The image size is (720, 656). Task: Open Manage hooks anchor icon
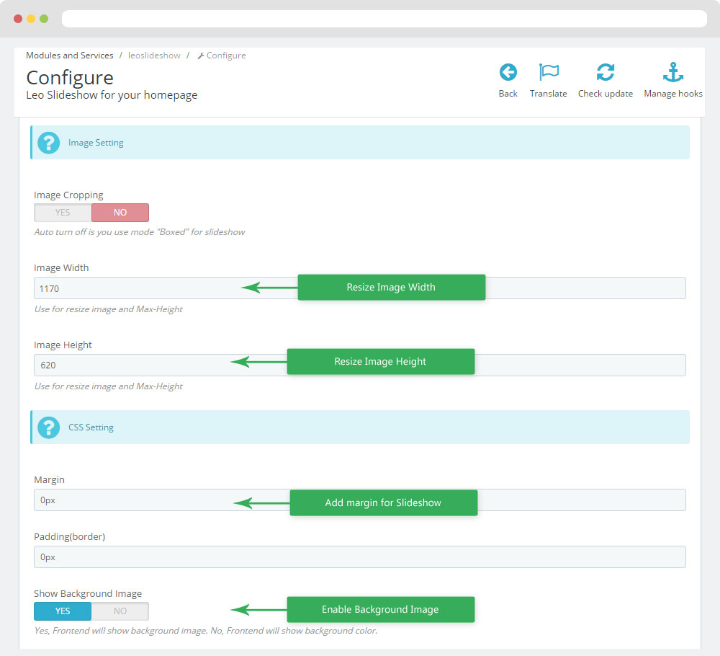(x=672, y=72)
